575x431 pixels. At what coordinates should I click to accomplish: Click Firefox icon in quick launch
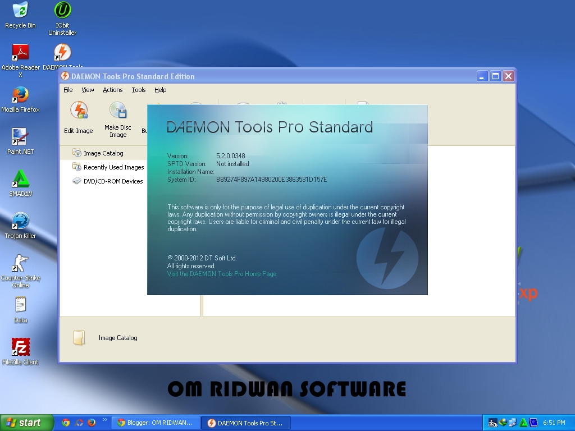pos(92,423)
